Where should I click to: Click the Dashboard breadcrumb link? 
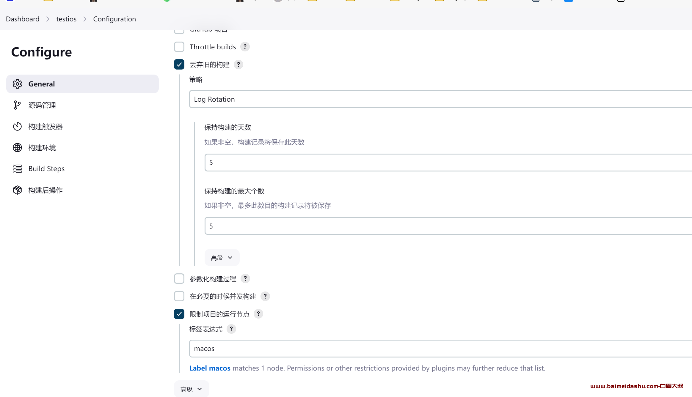tap(22, 19)
